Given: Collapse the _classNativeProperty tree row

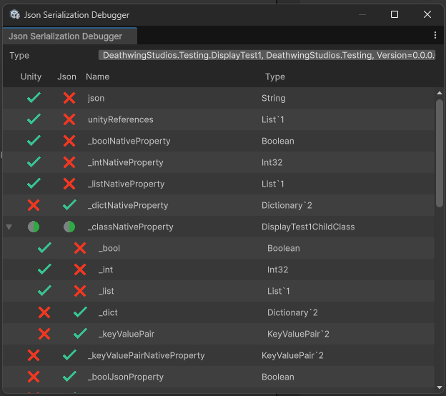Looking at the screenshot, I should point(9,227).
